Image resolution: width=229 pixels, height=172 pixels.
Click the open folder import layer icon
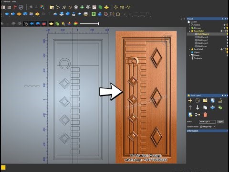(x=205, y=100)
